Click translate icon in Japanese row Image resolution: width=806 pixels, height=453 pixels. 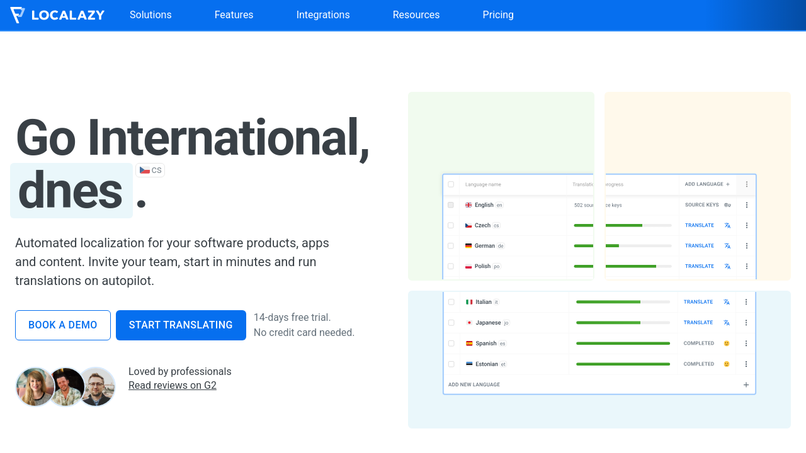coord(727,323)
